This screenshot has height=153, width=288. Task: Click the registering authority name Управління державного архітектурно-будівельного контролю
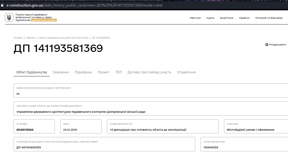click(x=81, y=112)
